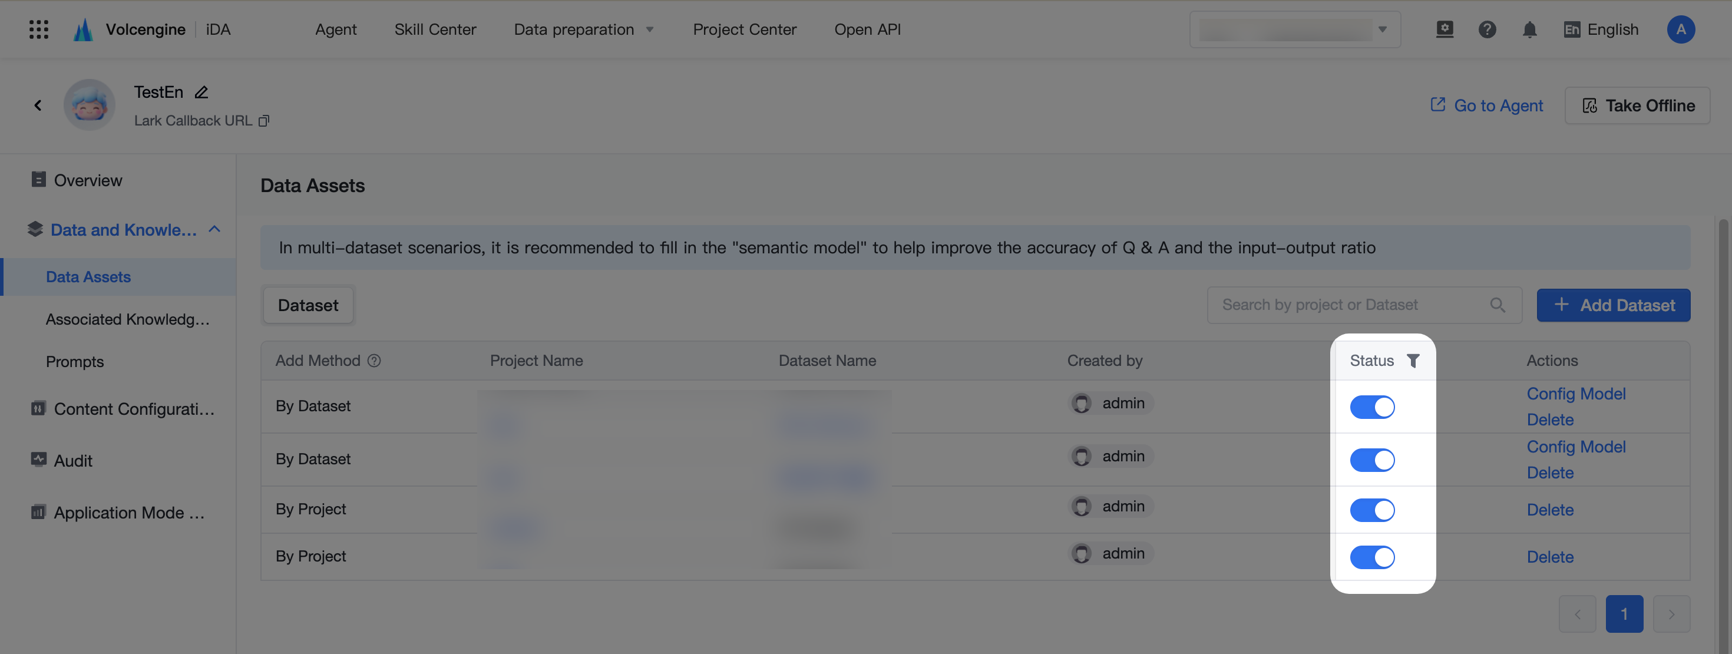Viewport: 1732px width, 654px height.
Task: Open Project Center in top navigation
Action: [744, 29]
